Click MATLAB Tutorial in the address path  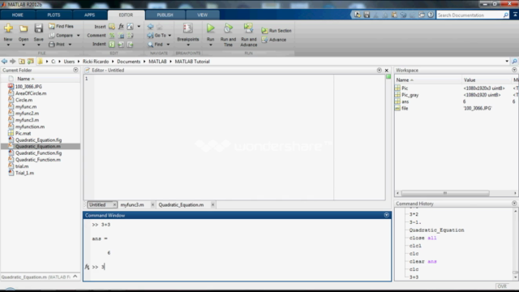coord(192,62)
